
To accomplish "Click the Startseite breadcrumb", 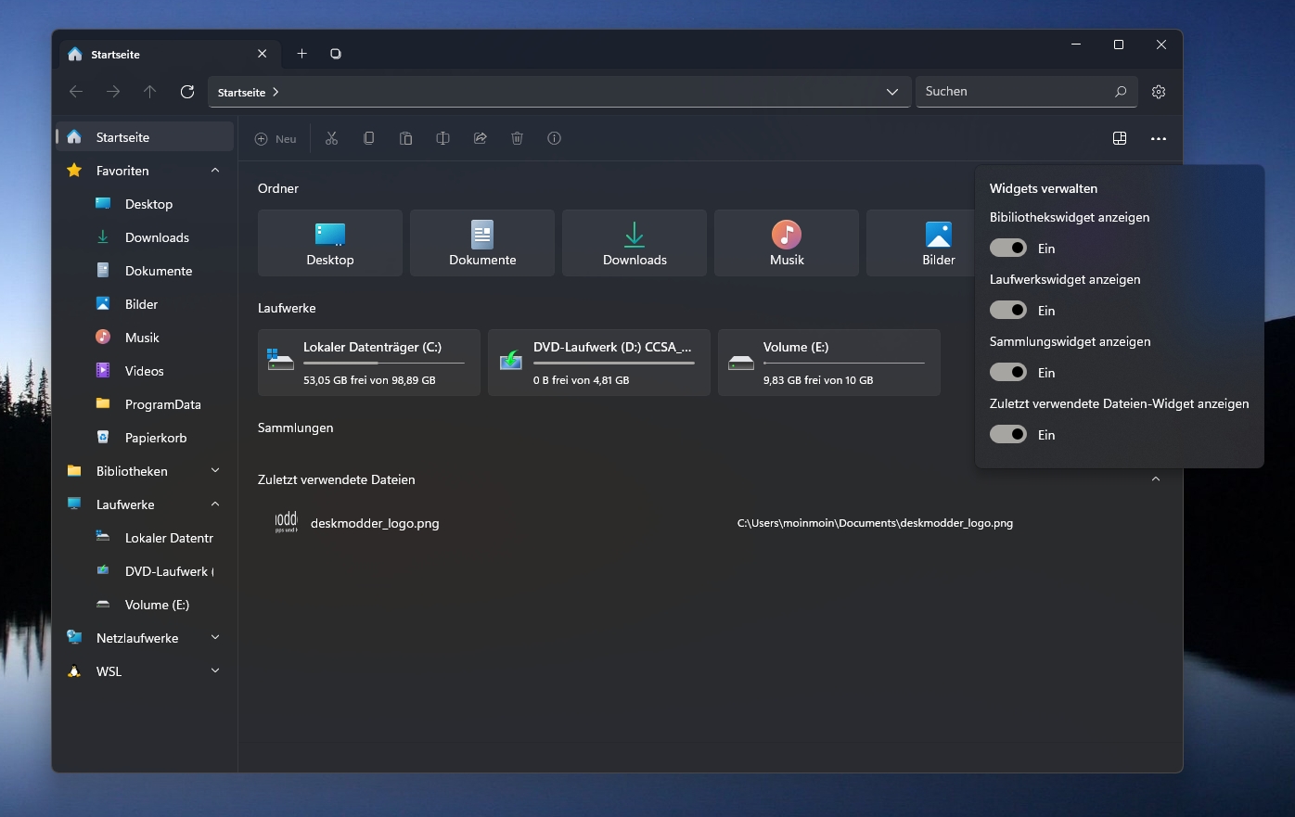I will point(241,93).
